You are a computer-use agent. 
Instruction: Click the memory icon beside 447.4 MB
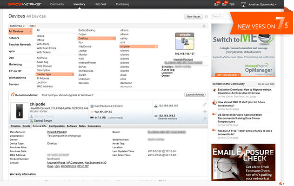click(x=92, y=118)
